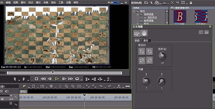Viewport: 215px width, 109px height.
Task: Go up one folder level in effects panel
Action: 152,3
